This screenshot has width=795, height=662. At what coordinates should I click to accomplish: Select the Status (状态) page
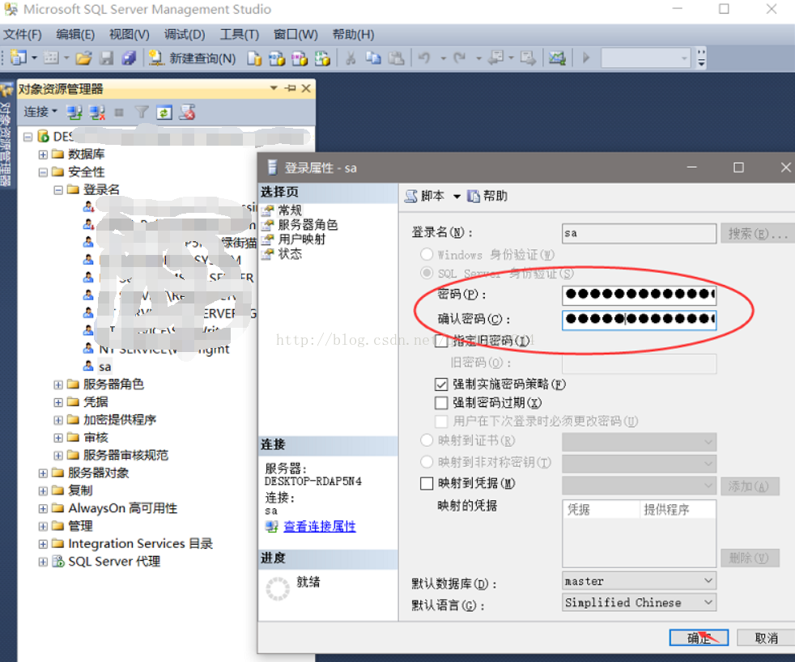tap(290, 254)
